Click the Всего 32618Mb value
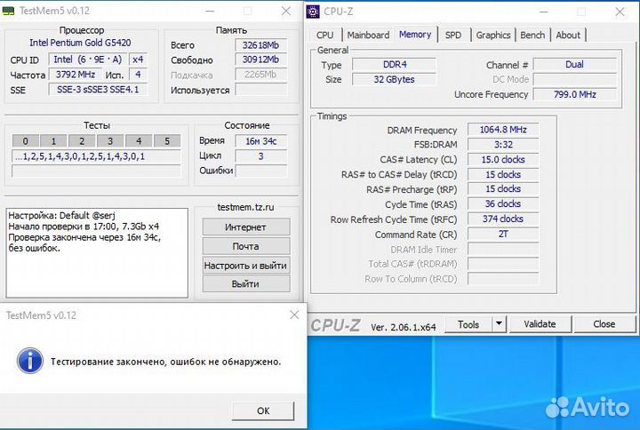This screenshot has height=430, width=640. pyautogui.click(x=260, y=45)
